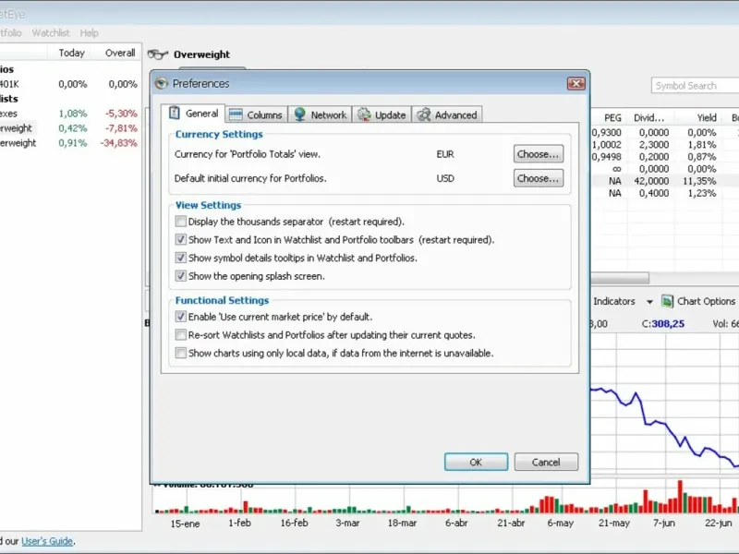Click the C:308,25 closing price

(x=662, y=324)
